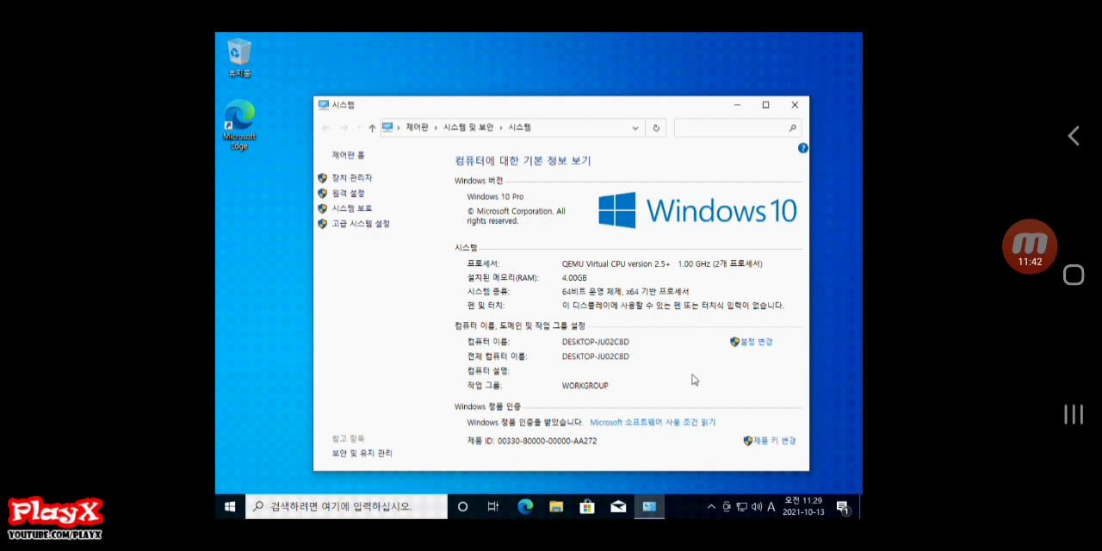Click the forward arrow in the System window

pyautogui.click(x=344, y=127)
